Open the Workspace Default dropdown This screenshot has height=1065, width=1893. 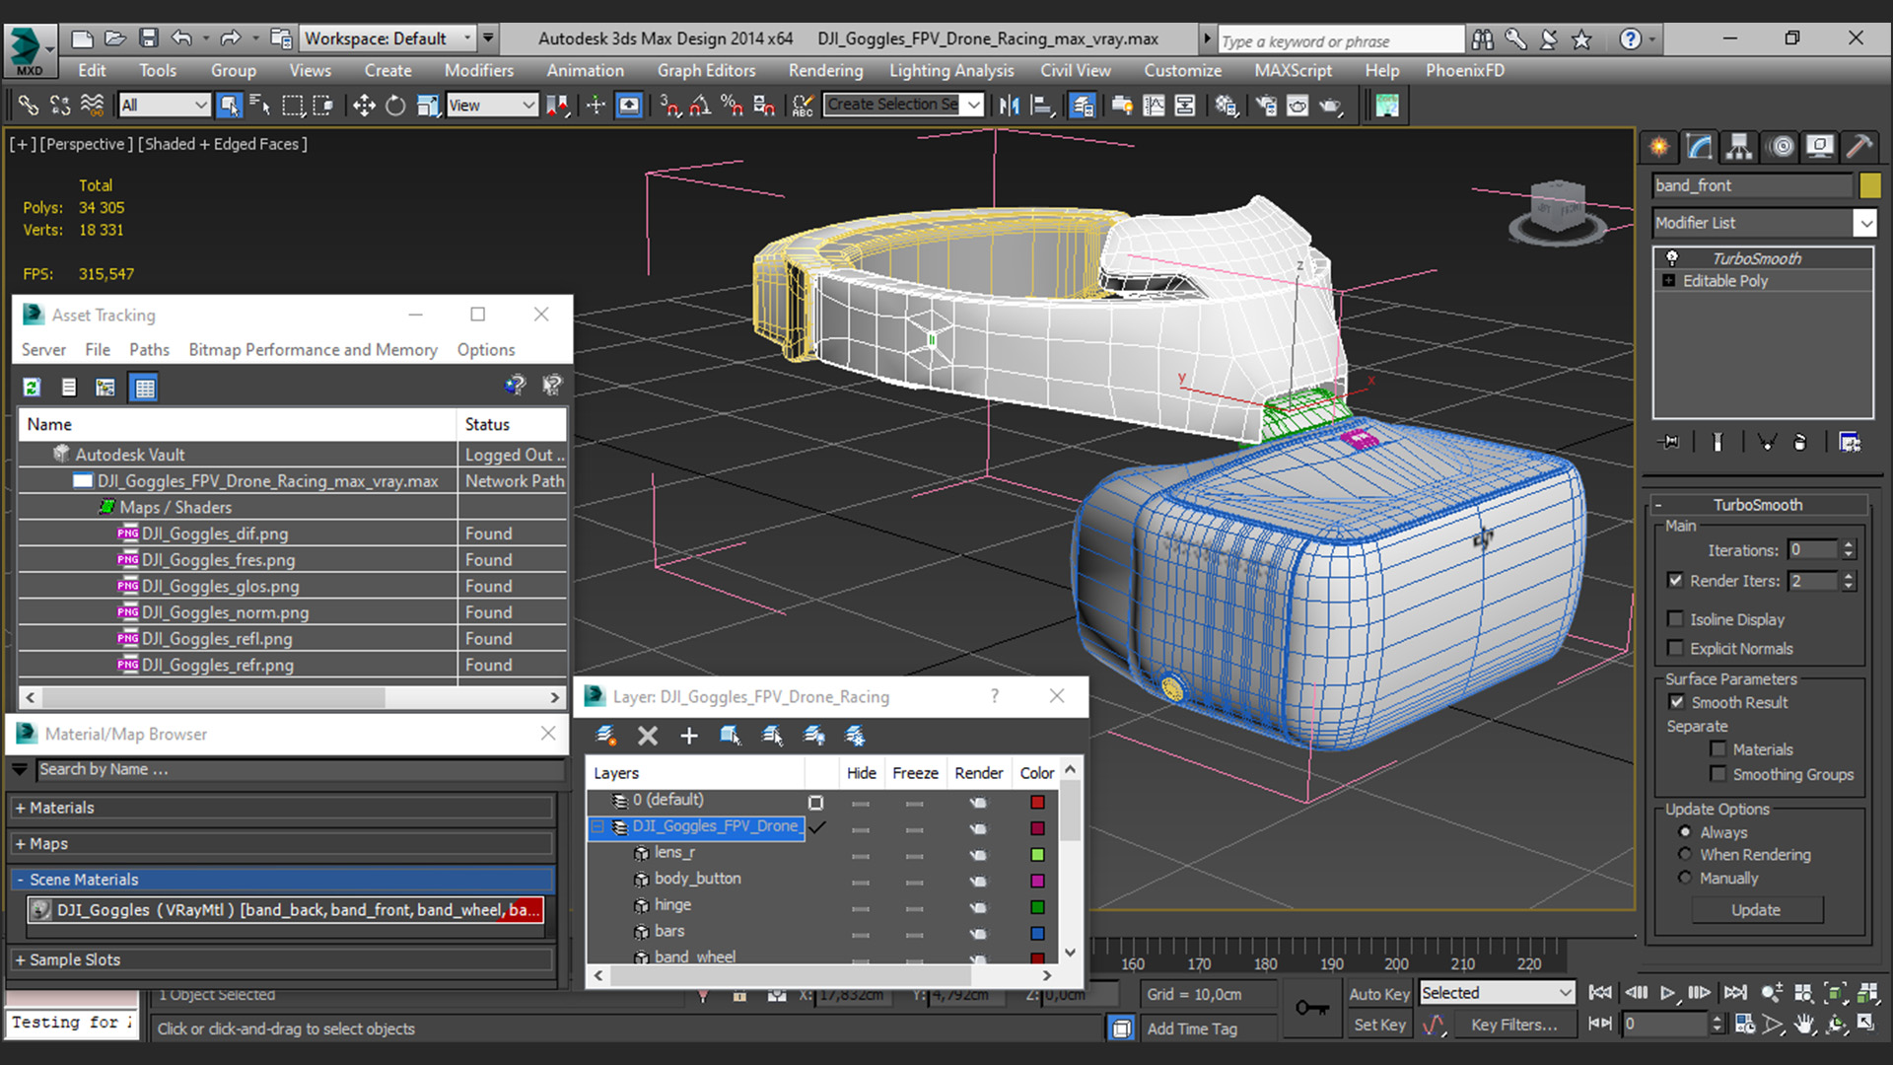[388, 38]
